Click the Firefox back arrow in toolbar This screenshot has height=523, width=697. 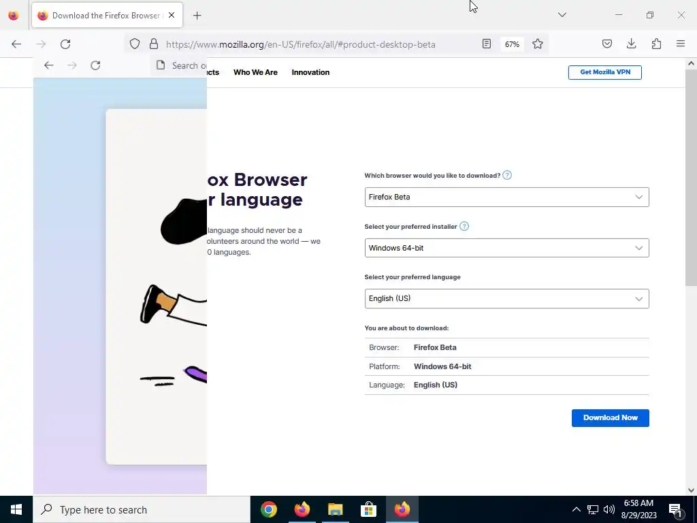coord(16,44)
